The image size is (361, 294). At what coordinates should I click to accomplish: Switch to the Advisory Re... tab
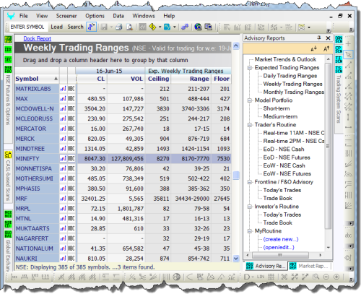pyautogui.click(x=266, y=266)
